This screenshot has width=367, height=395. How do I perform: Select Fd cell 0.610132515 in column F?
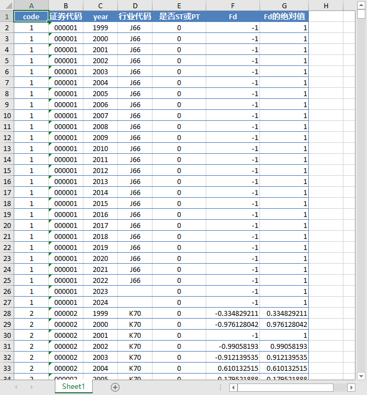click(233, 368)
